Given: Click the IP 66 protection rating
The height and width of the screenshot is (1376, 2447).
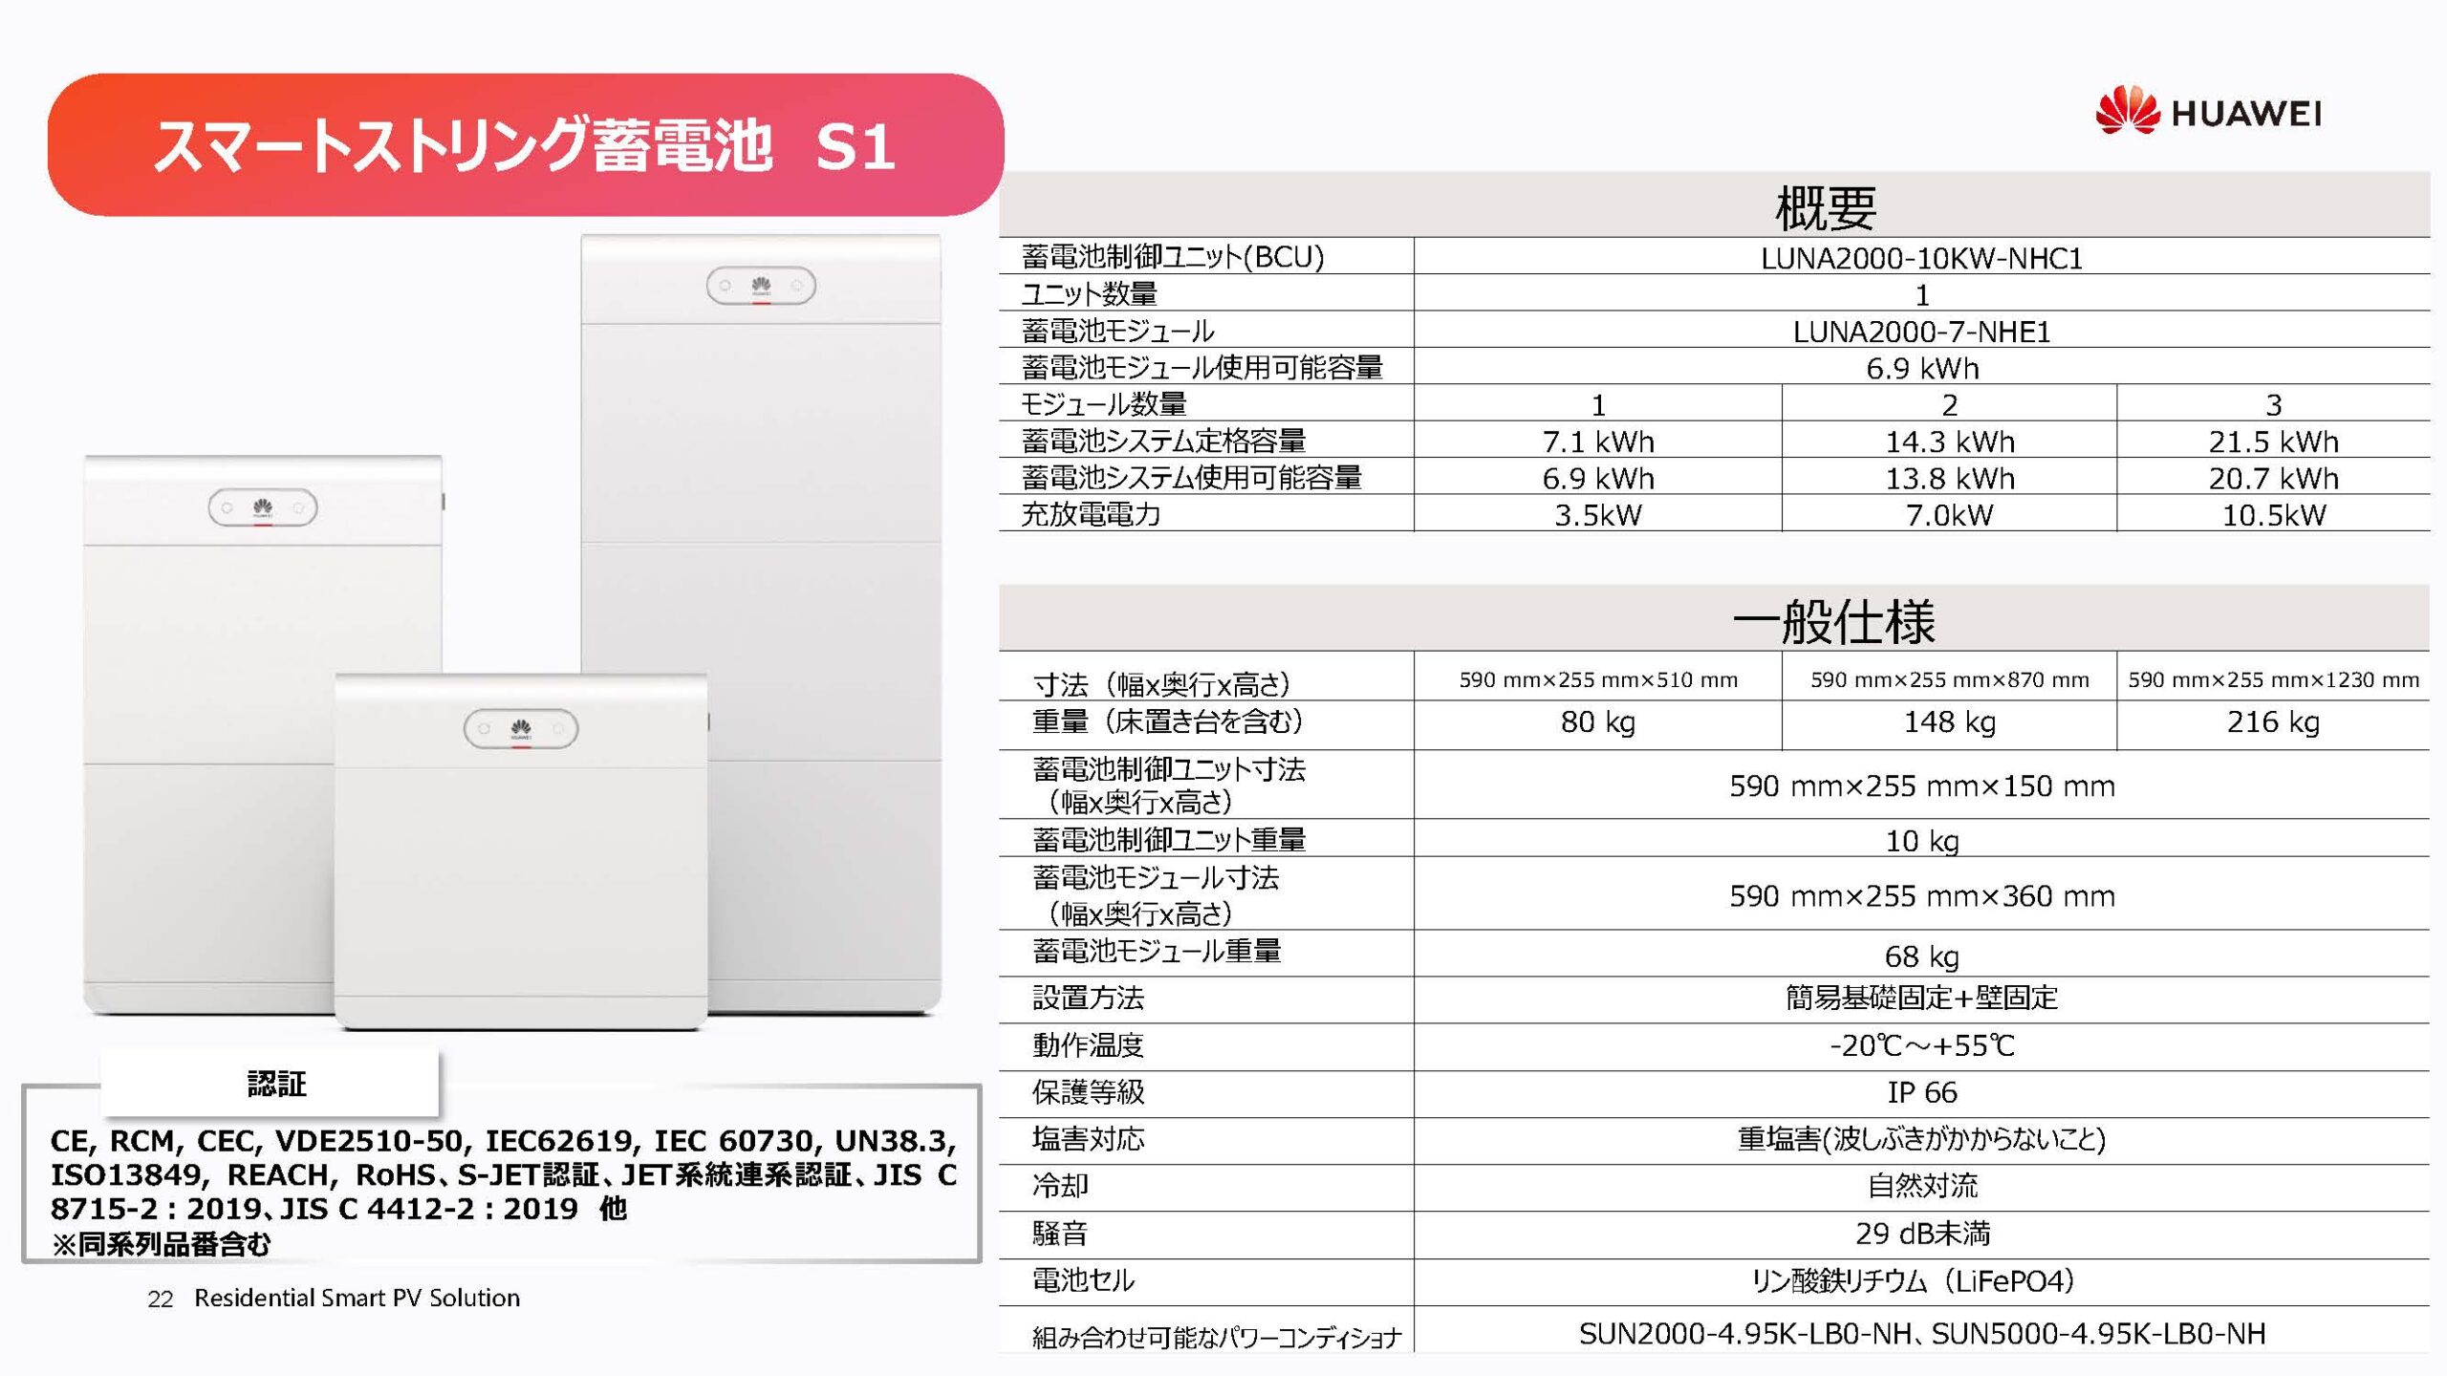Looking at the screenshot, I should coord(1921,1092).
